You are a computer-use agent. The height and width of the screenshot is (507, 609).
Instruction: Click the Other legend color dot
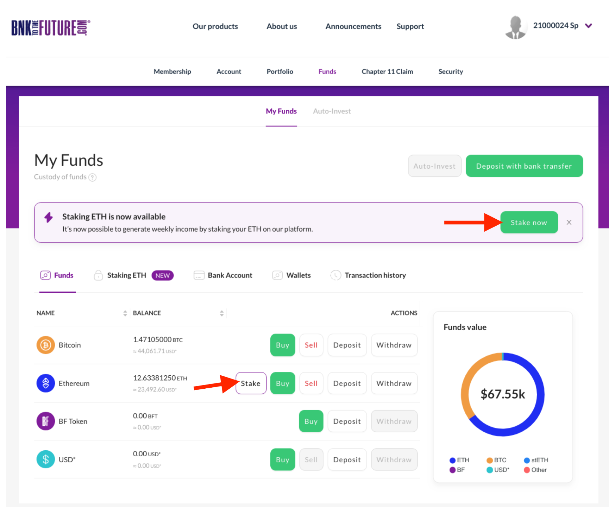[x=527, y=470]
